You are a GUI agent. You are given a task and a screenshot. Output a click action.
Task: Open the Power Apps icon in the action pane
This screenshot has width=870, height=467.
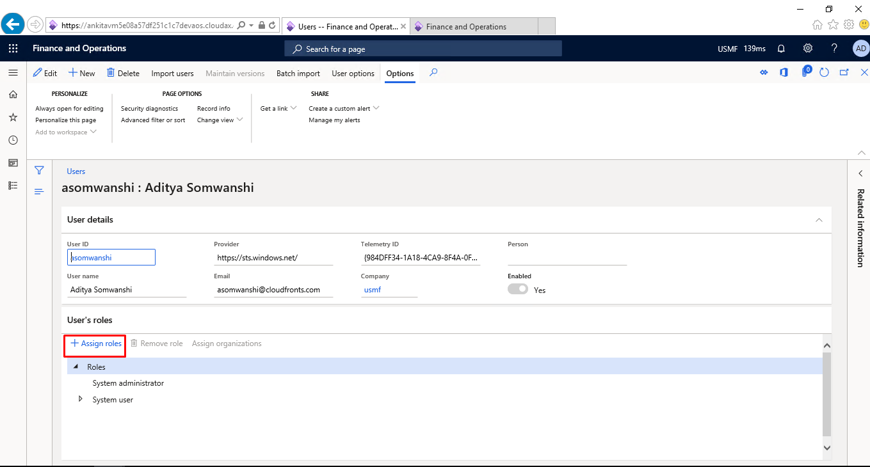pyautogui.click(x=764, y=73)
